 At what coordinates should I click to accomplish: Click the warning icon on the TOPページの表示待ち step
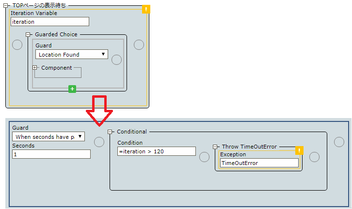click(146, 9)
